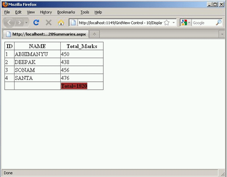Click the marks value 450
The height and width of the screenshot is (177, 227).
coord(65,54)
